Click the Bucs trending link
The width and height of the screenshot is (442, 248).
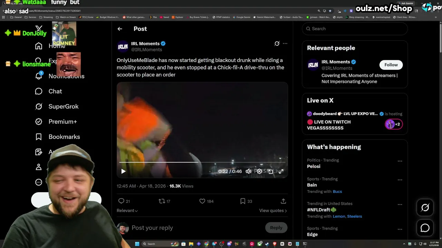[x=337, y=192]
